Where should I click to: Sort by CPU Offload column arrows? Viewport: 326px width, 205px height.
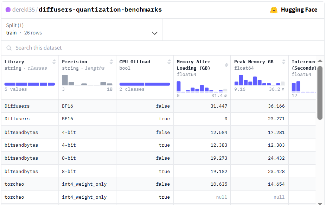169,62
